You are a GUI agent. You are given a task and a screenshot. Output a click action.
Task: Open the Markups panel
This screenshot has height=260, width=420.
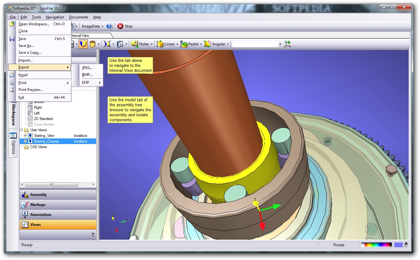pos(58,205)
